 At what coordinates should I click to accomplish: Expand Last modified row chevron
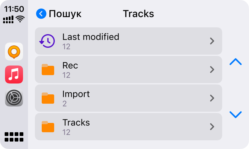[x=212, y=41]
